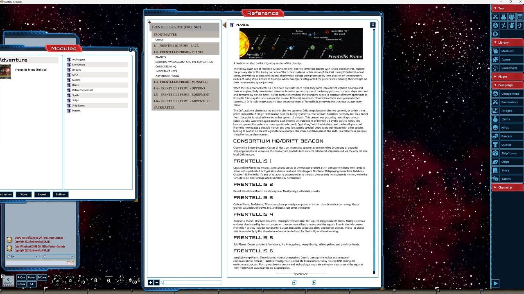Collapse the Campaign sidebar section
The width and height of the screenshot is (524, 294).
click(x=507, y=85)
